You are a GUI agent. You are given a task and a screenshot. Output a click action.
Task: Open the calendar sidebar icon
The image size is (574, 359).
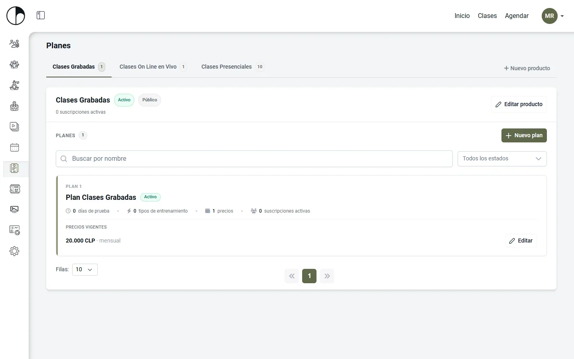point(14,148)
